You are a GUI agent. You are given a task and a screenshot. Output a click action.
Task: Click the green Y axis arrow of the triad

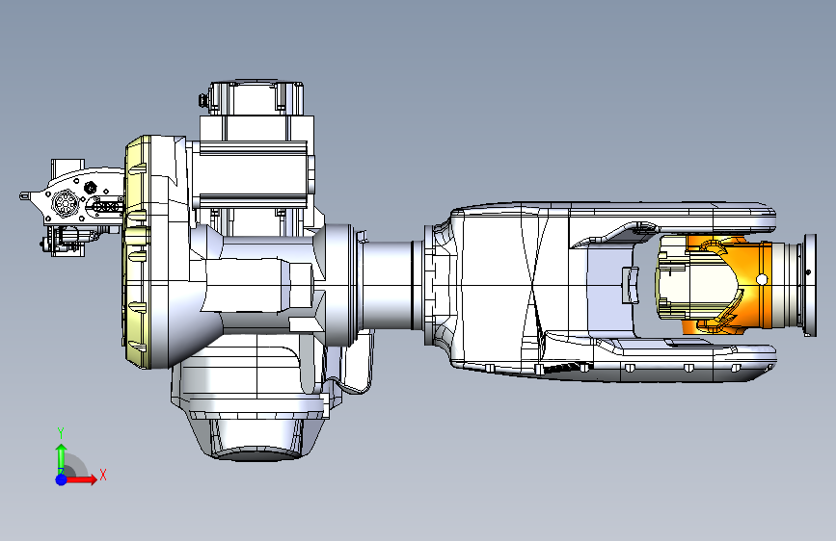(x=62, y=457)
